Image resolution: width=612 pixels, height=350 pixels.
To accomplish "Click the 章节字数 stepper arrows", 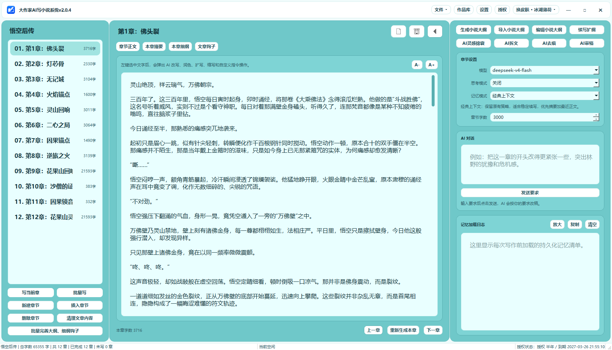I will point(596,117).
